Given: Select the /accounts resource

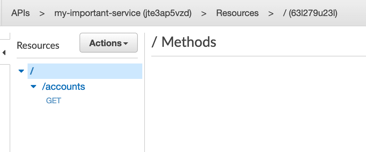Looking at the screenshot, I should pos(63,87).
